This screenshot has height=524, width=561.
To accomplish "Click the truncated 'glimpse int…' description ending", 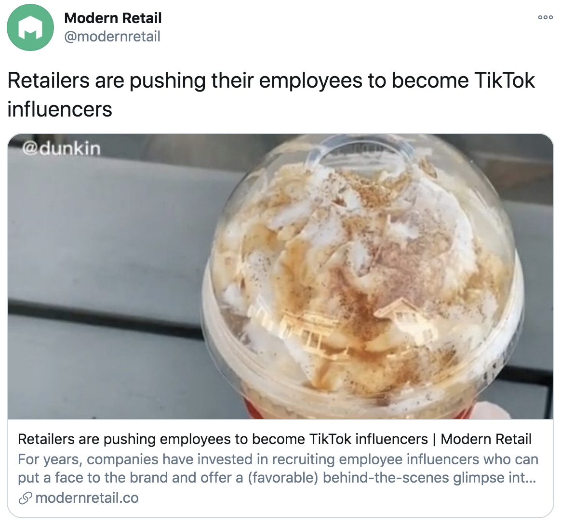I will [x=495, y=478].
